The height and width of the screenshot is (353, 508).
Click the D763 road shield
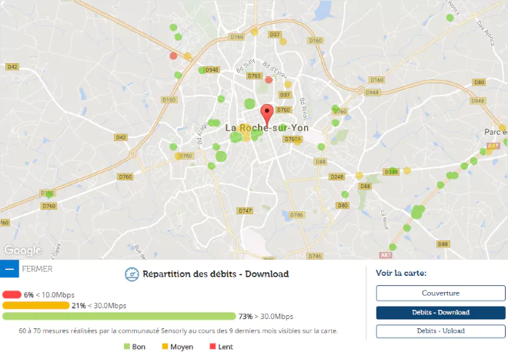[x=254, y=76]
